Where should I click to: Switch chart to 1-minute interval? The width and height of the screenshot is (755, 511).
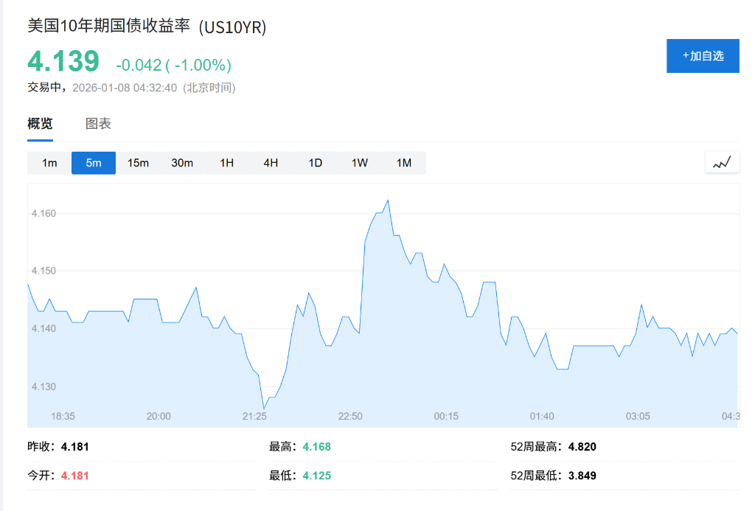(49, 163)
